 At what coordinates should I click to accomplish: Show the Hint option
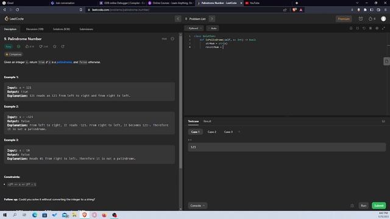pyautogui.click(x=164, y=39)
